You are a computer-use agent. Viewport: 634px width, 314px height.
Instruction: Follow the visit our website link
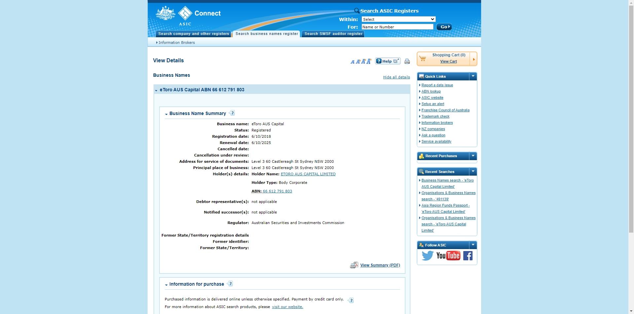click(x=287, y=307)
